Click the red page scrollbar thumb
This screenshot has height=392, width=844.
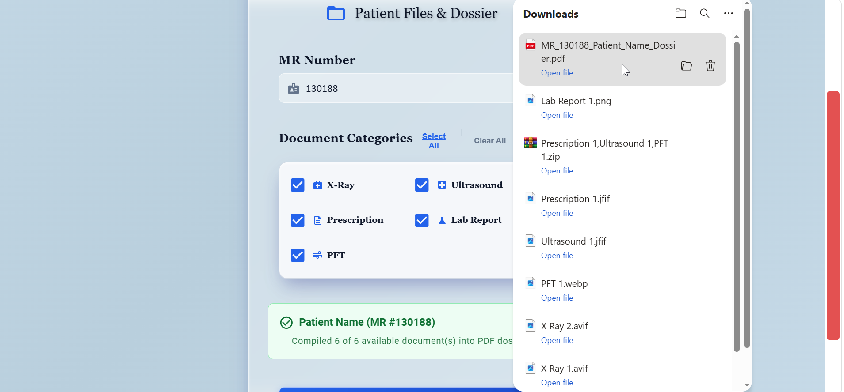tap(833, 215)
